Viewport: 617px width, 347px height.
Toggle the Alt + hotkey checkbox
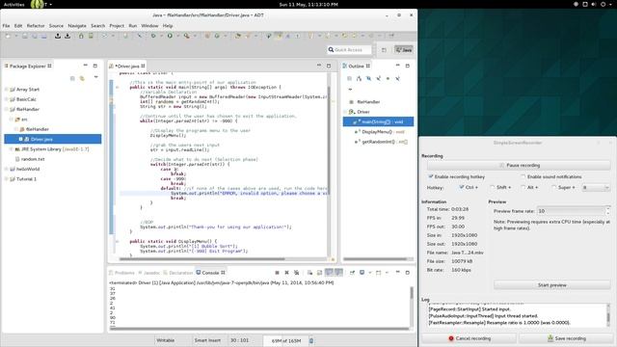point(523,187)
